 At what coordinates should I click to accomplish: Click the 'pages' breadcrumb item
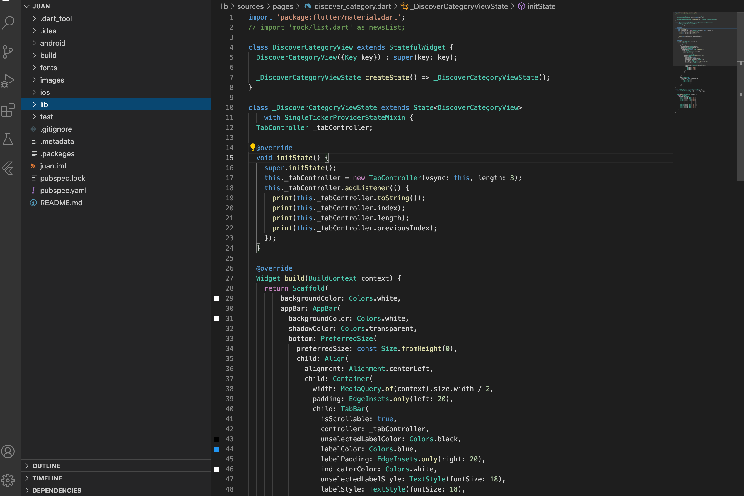(283, 6)
